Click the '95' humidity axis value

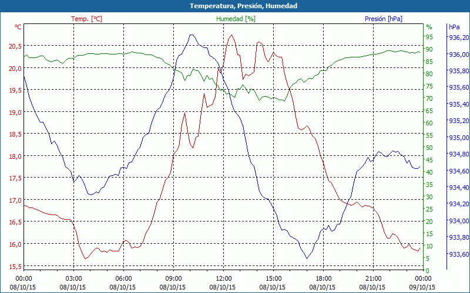[x=429, y=37]
